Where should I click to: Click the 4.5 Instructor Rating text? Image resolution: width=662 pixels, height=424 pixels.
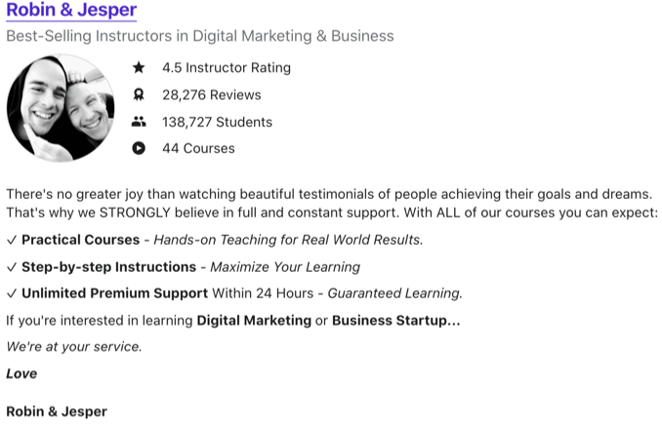coord(227,67)
